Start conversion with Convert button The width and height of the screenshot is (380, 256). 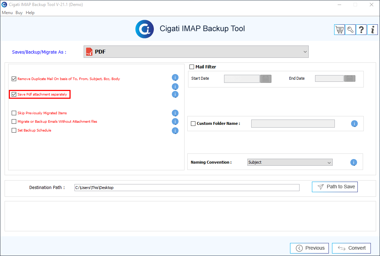click(x=351, y=248)
